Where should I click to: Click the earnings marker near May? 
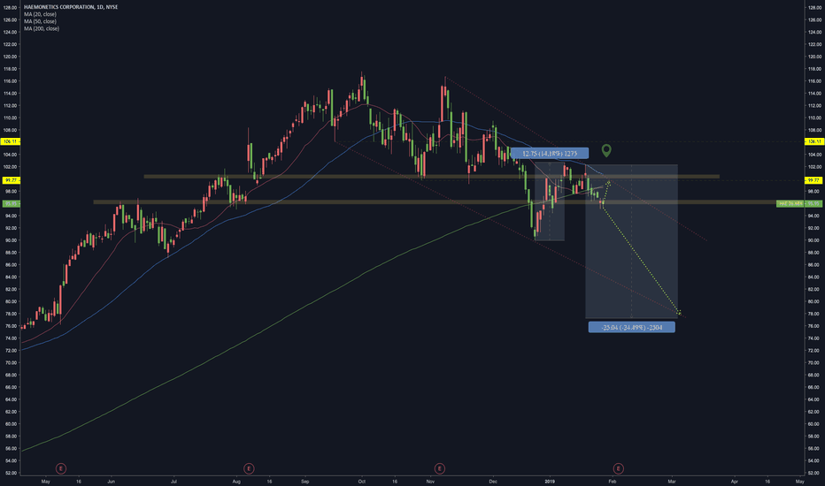[x=61, y=468]
